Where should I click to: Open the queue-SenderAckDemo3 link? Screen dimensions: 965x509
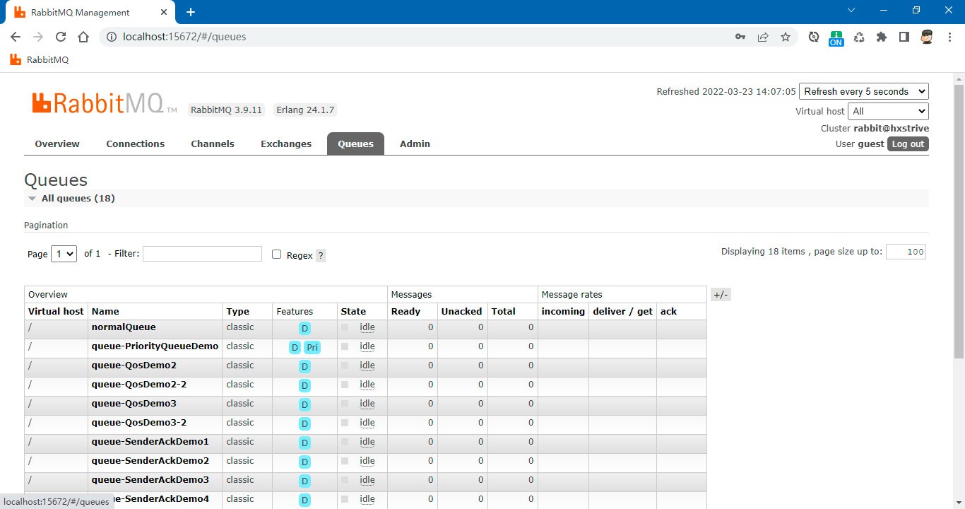tap(150, 480)
